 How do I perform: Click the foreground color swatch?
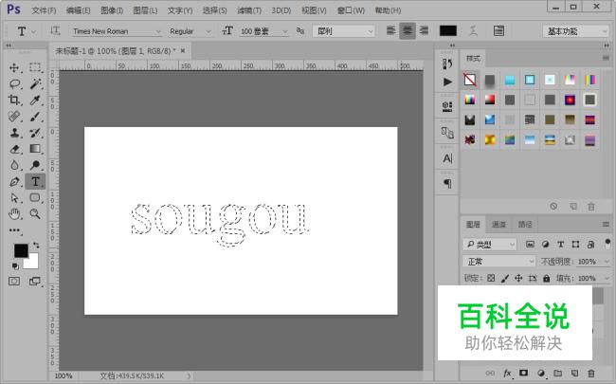point(21,250)
